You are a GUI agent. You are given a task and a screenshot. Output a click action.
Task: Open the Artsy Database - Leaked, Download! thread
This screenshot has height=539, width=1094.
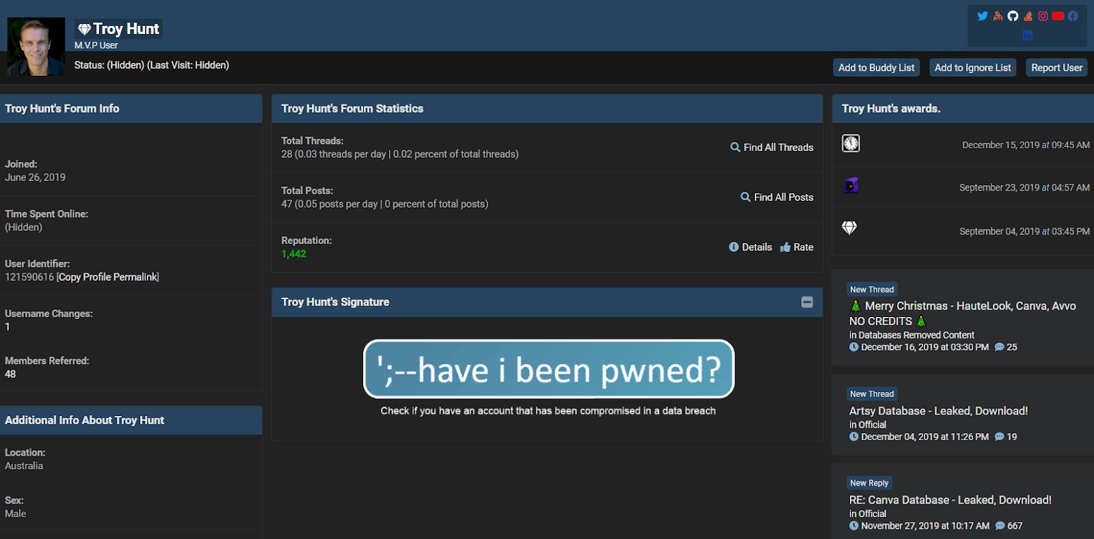[938, 411]
